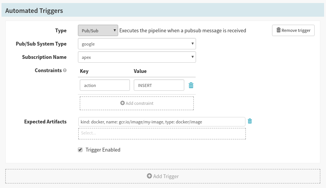Collapse the Automated Triggers section header
This screenshot has width=326, height=188.
coord(34,11)
